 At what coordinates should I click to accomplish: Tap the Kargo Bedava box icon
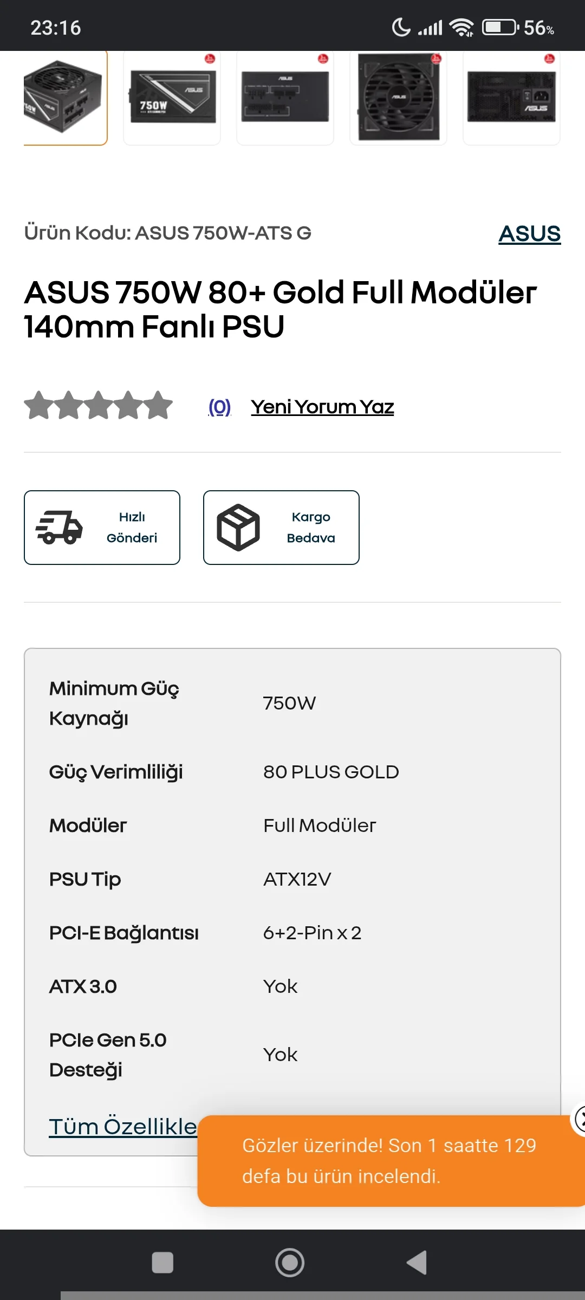coord(238,528)
